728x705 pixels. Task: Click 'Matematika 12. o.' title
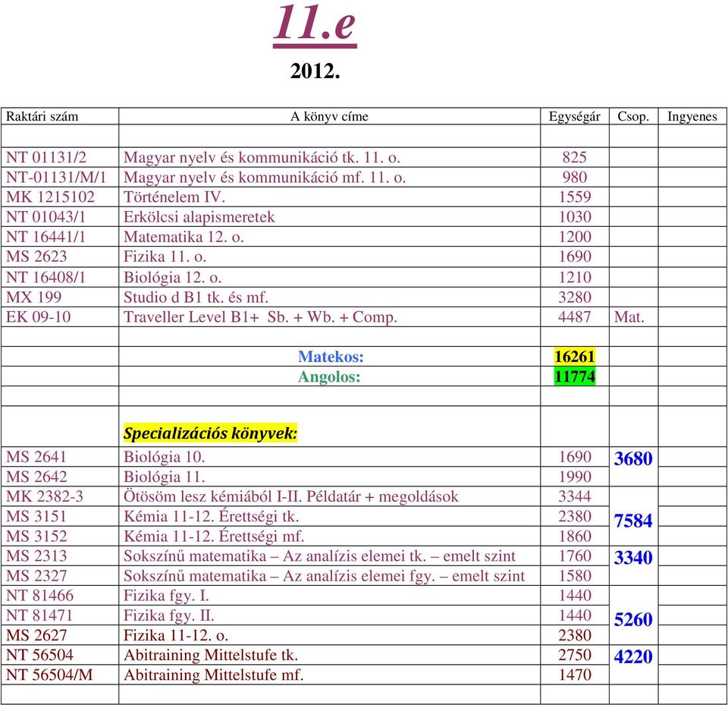click(184, 237)
